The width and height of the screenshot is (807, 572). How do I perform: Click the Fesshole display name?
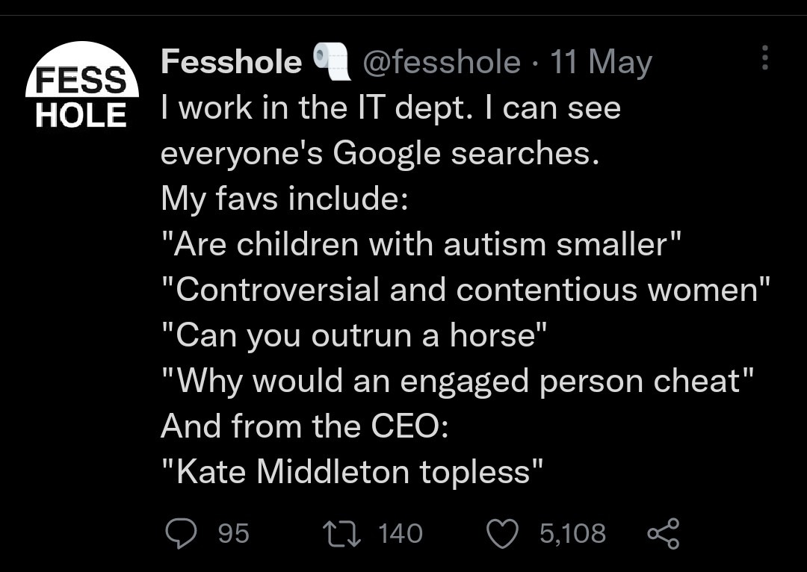[x=231, y=62]
